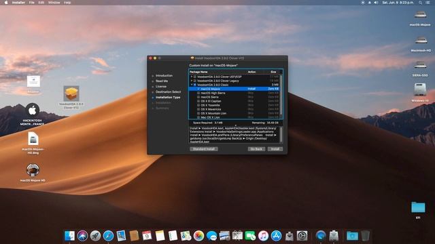Image resolution: width=435 pixels, height=244 pixels.
Task: Go to the Read Me step in sidebar
Action: (162, 81)
